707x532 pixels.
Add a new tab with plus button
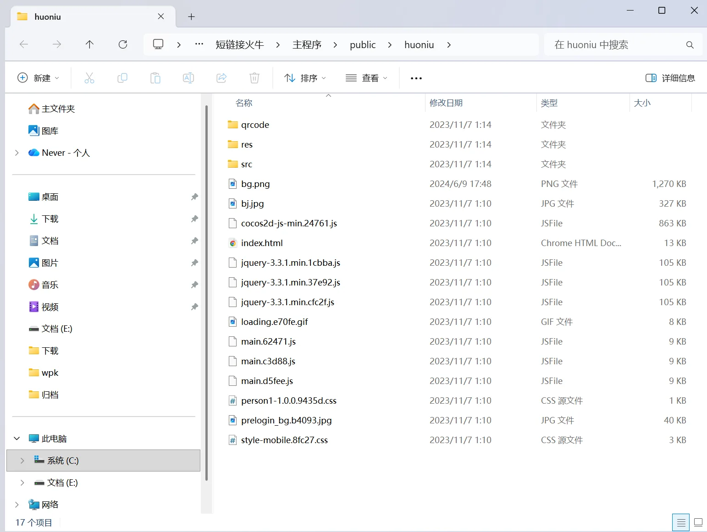(x=192, y=17)
